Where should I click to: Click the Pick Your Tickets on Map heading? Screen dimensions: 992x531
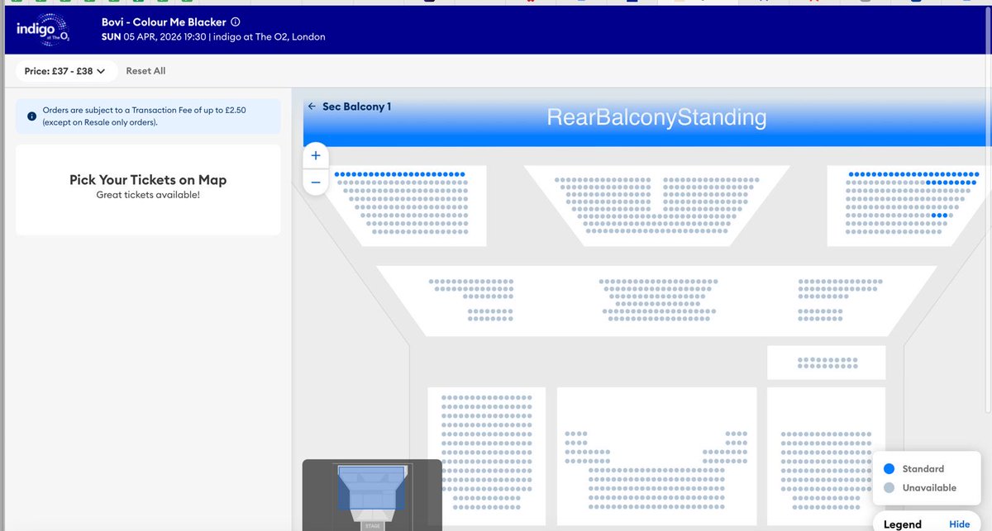[x=148, y=180]
